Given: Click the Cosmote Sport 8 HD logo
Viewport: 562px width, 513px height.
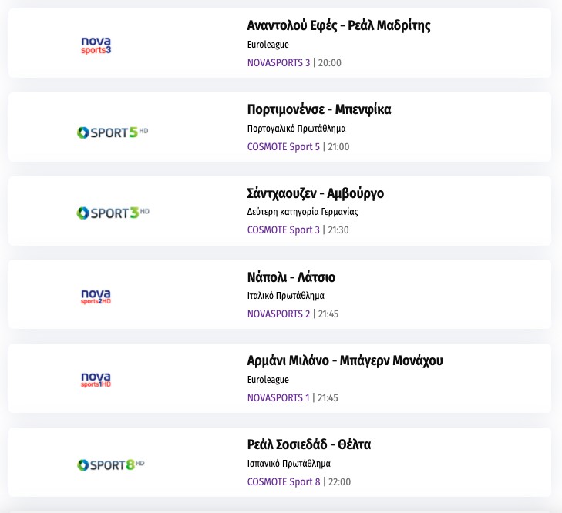Looking at the screenshot, I should (x=111, y=464).
